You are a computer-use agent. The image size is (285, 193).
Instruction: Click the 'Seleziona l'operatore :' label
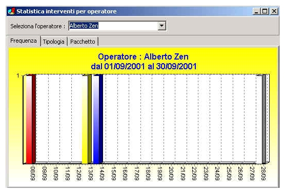pyautogui.click(x=38, y=26)
